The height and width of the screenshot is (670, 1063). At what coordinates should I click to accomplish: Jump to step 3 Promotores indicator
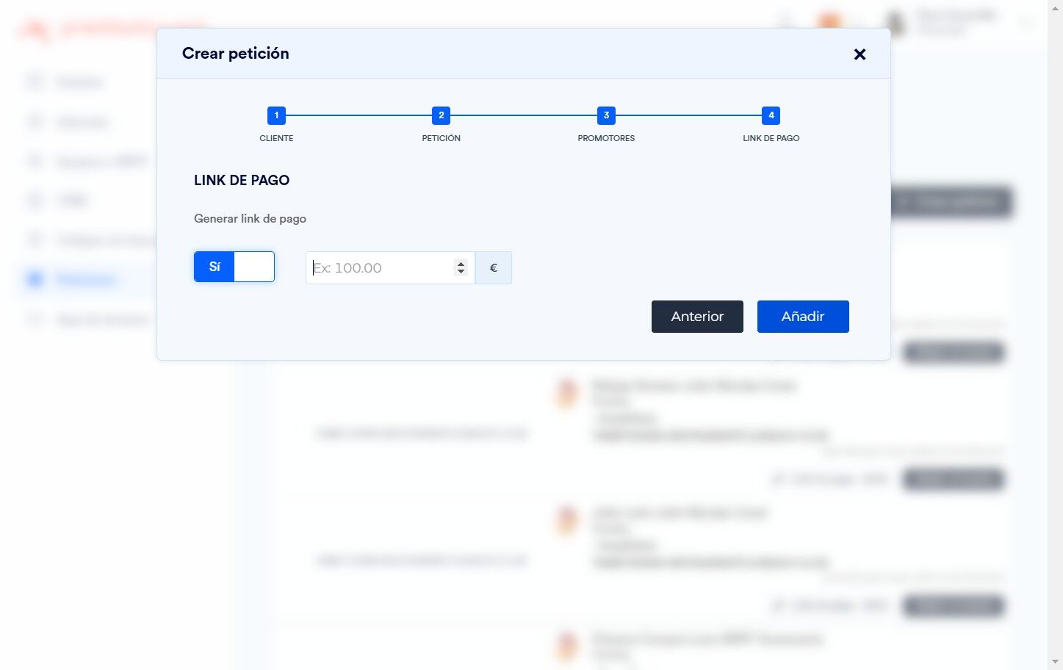[x=606, y=115]
